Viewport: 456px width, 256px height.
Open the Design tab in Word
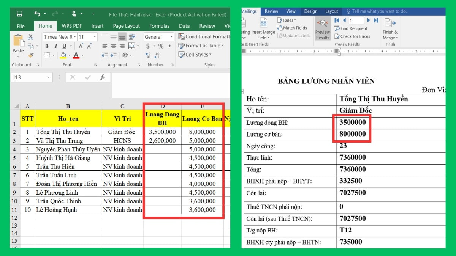[x=311, y=11]
